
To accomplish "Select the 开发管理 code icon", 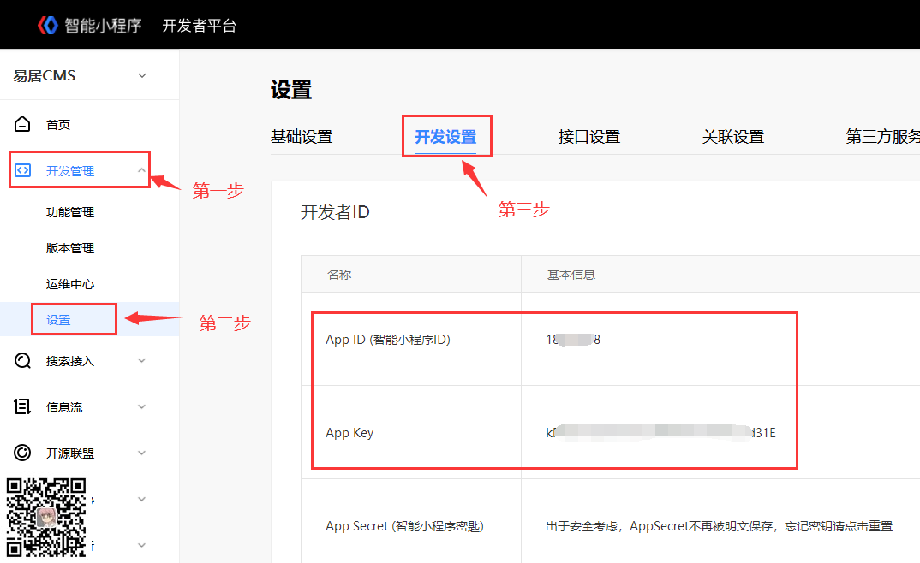I will [23, 169].
